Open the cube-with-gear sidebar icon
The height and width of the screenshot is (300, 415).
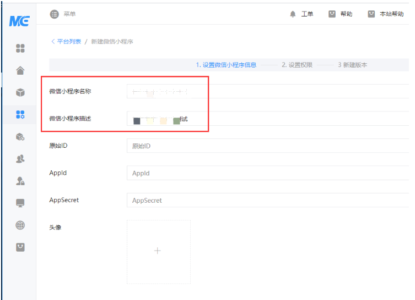(20, 137)
